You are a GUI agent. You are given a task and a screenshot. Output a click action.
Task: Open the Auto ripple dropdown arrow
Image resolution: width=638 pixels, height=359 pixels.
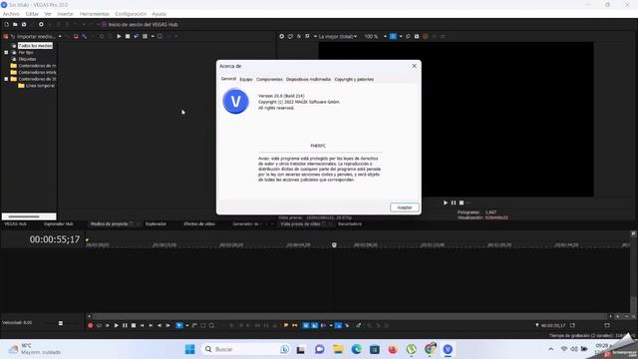[x=331, y=326]
